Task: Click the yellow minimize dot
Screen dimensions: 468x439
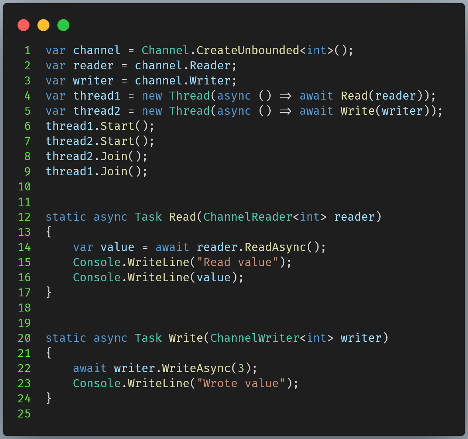Action: coord(43,25)
